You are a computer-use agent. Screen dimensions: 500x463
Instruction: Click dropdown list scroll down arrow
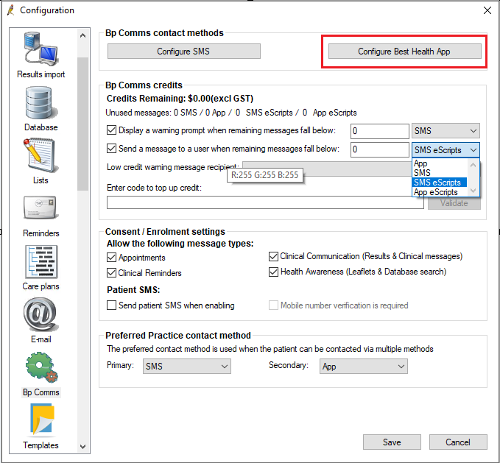473,191
